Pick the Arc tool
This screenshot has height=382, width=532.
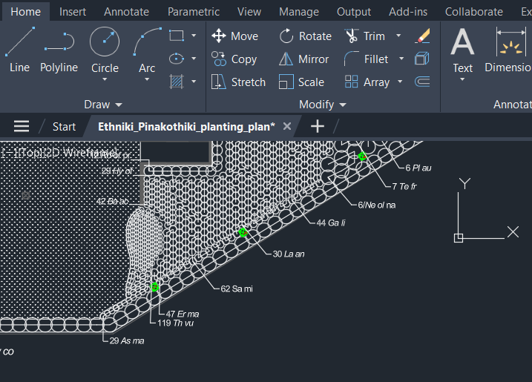[x=147, y=49]
